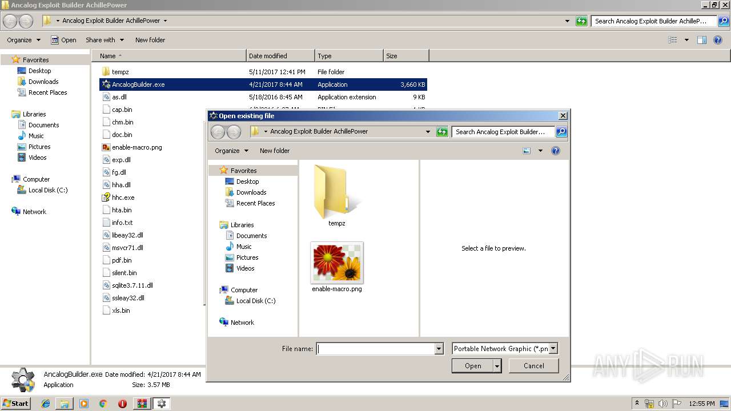Image resolution: width=731 pixels, height=411 pixels.
Task: Expand dialog address path dropdown
Action: (x=428, y=132)
